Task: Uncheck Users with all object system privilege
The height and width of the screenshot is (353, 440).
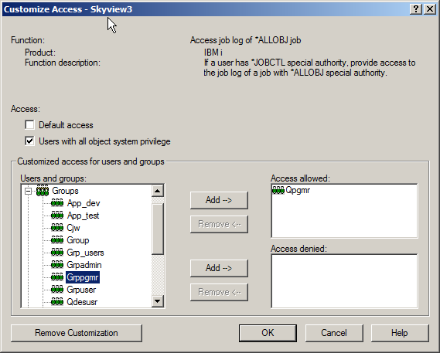Action: pyautogui.click(x=29, y=141)
